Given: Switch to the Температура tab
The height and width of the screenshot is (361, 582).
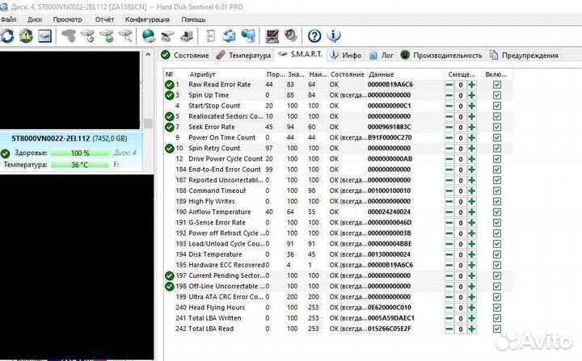Looking at the screenshot, I should (243, 55).
